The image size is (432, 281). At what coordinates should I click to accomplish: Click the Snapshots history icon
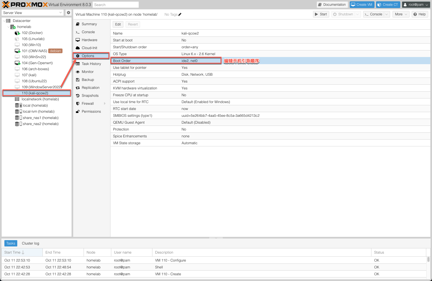pos(78,96)
